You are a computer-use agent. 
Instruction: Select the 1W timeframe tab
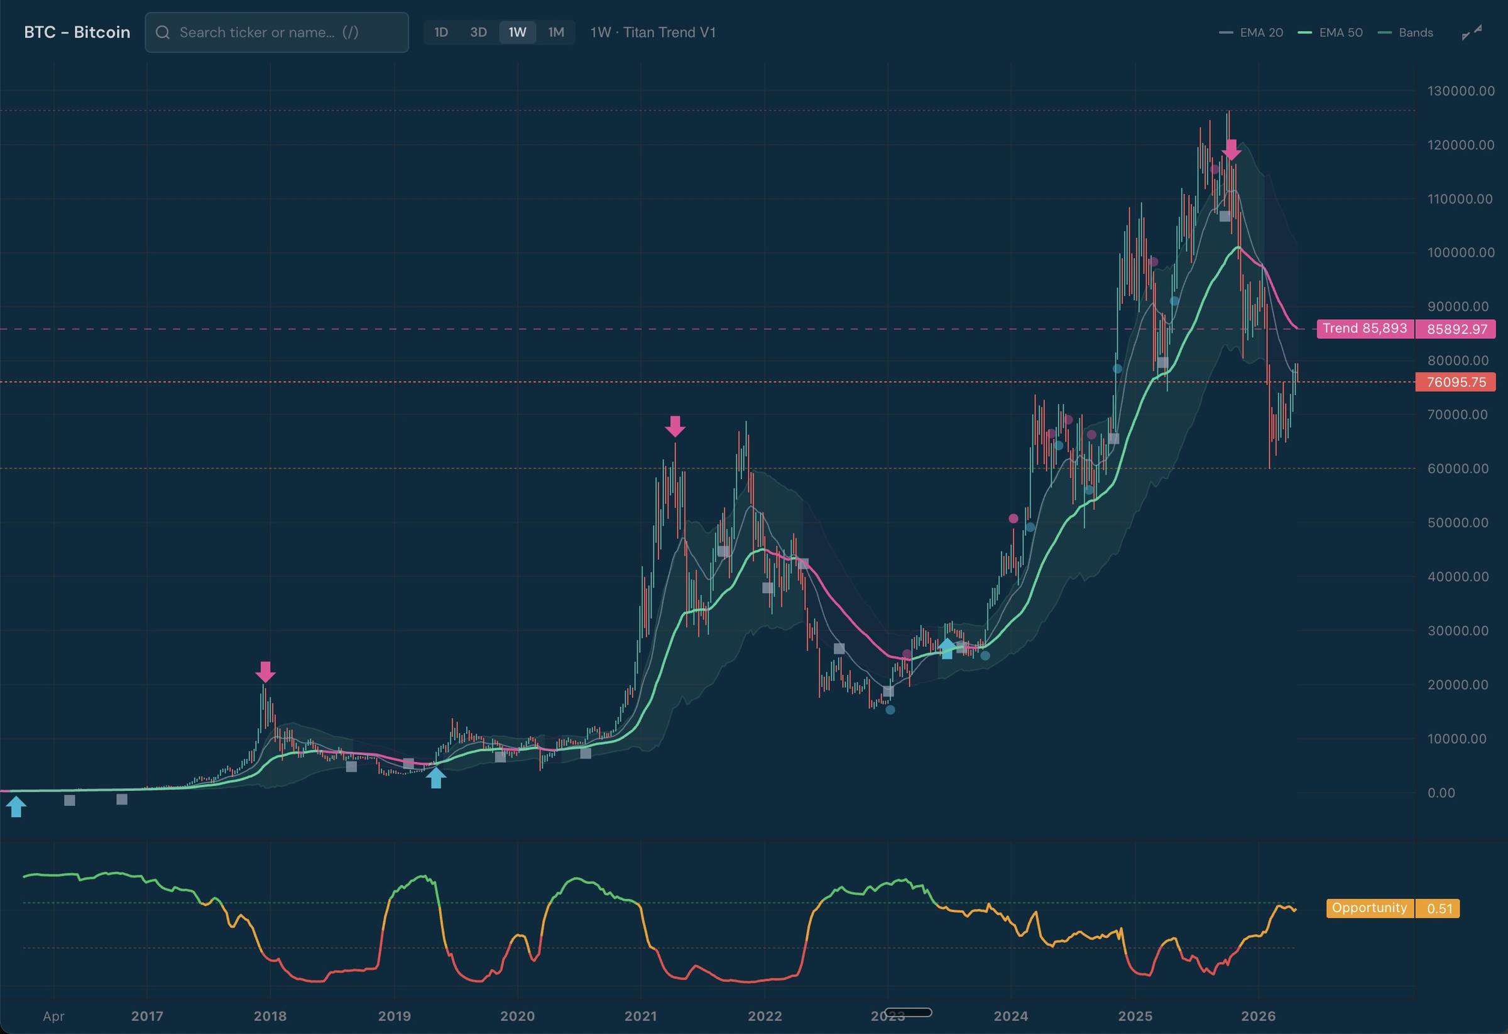[517, 33]
